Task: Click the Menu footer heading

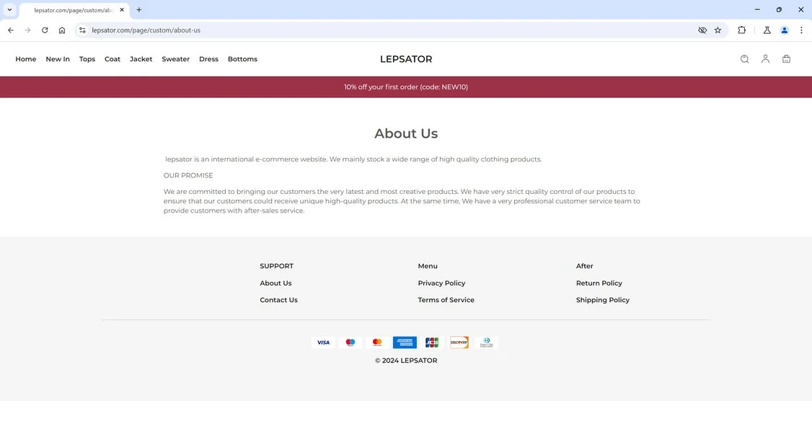Action: coord(428,266)
